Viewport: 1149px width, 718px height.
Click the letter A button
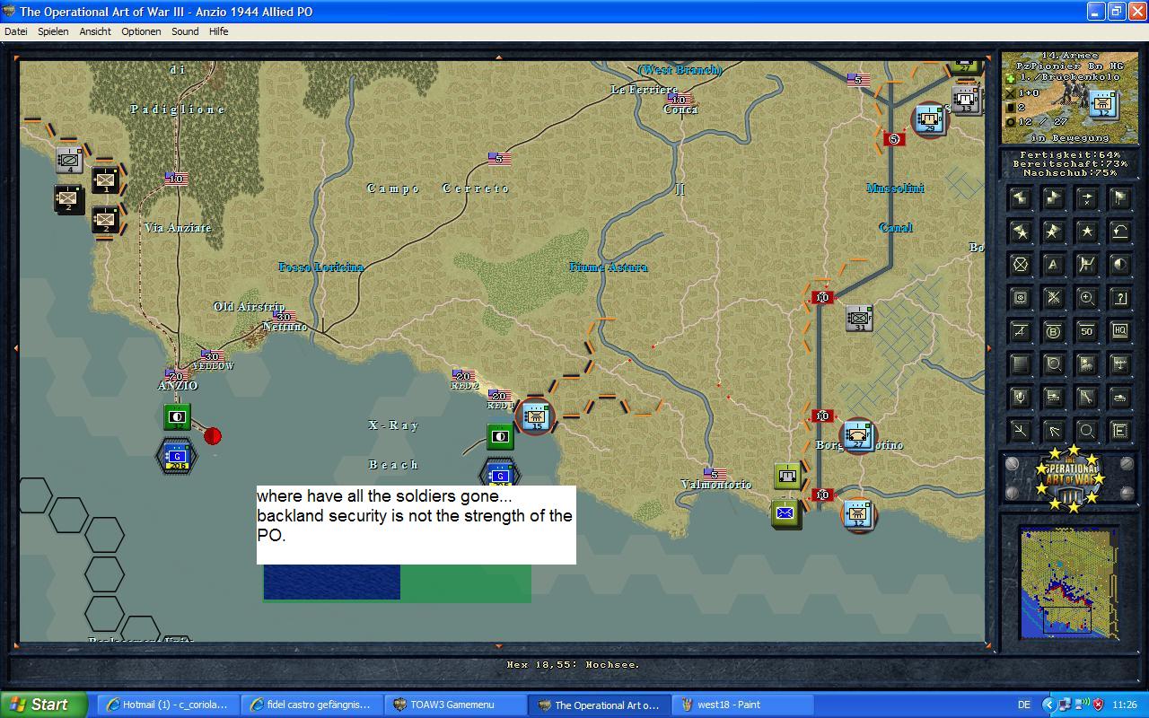point(1053,265)
